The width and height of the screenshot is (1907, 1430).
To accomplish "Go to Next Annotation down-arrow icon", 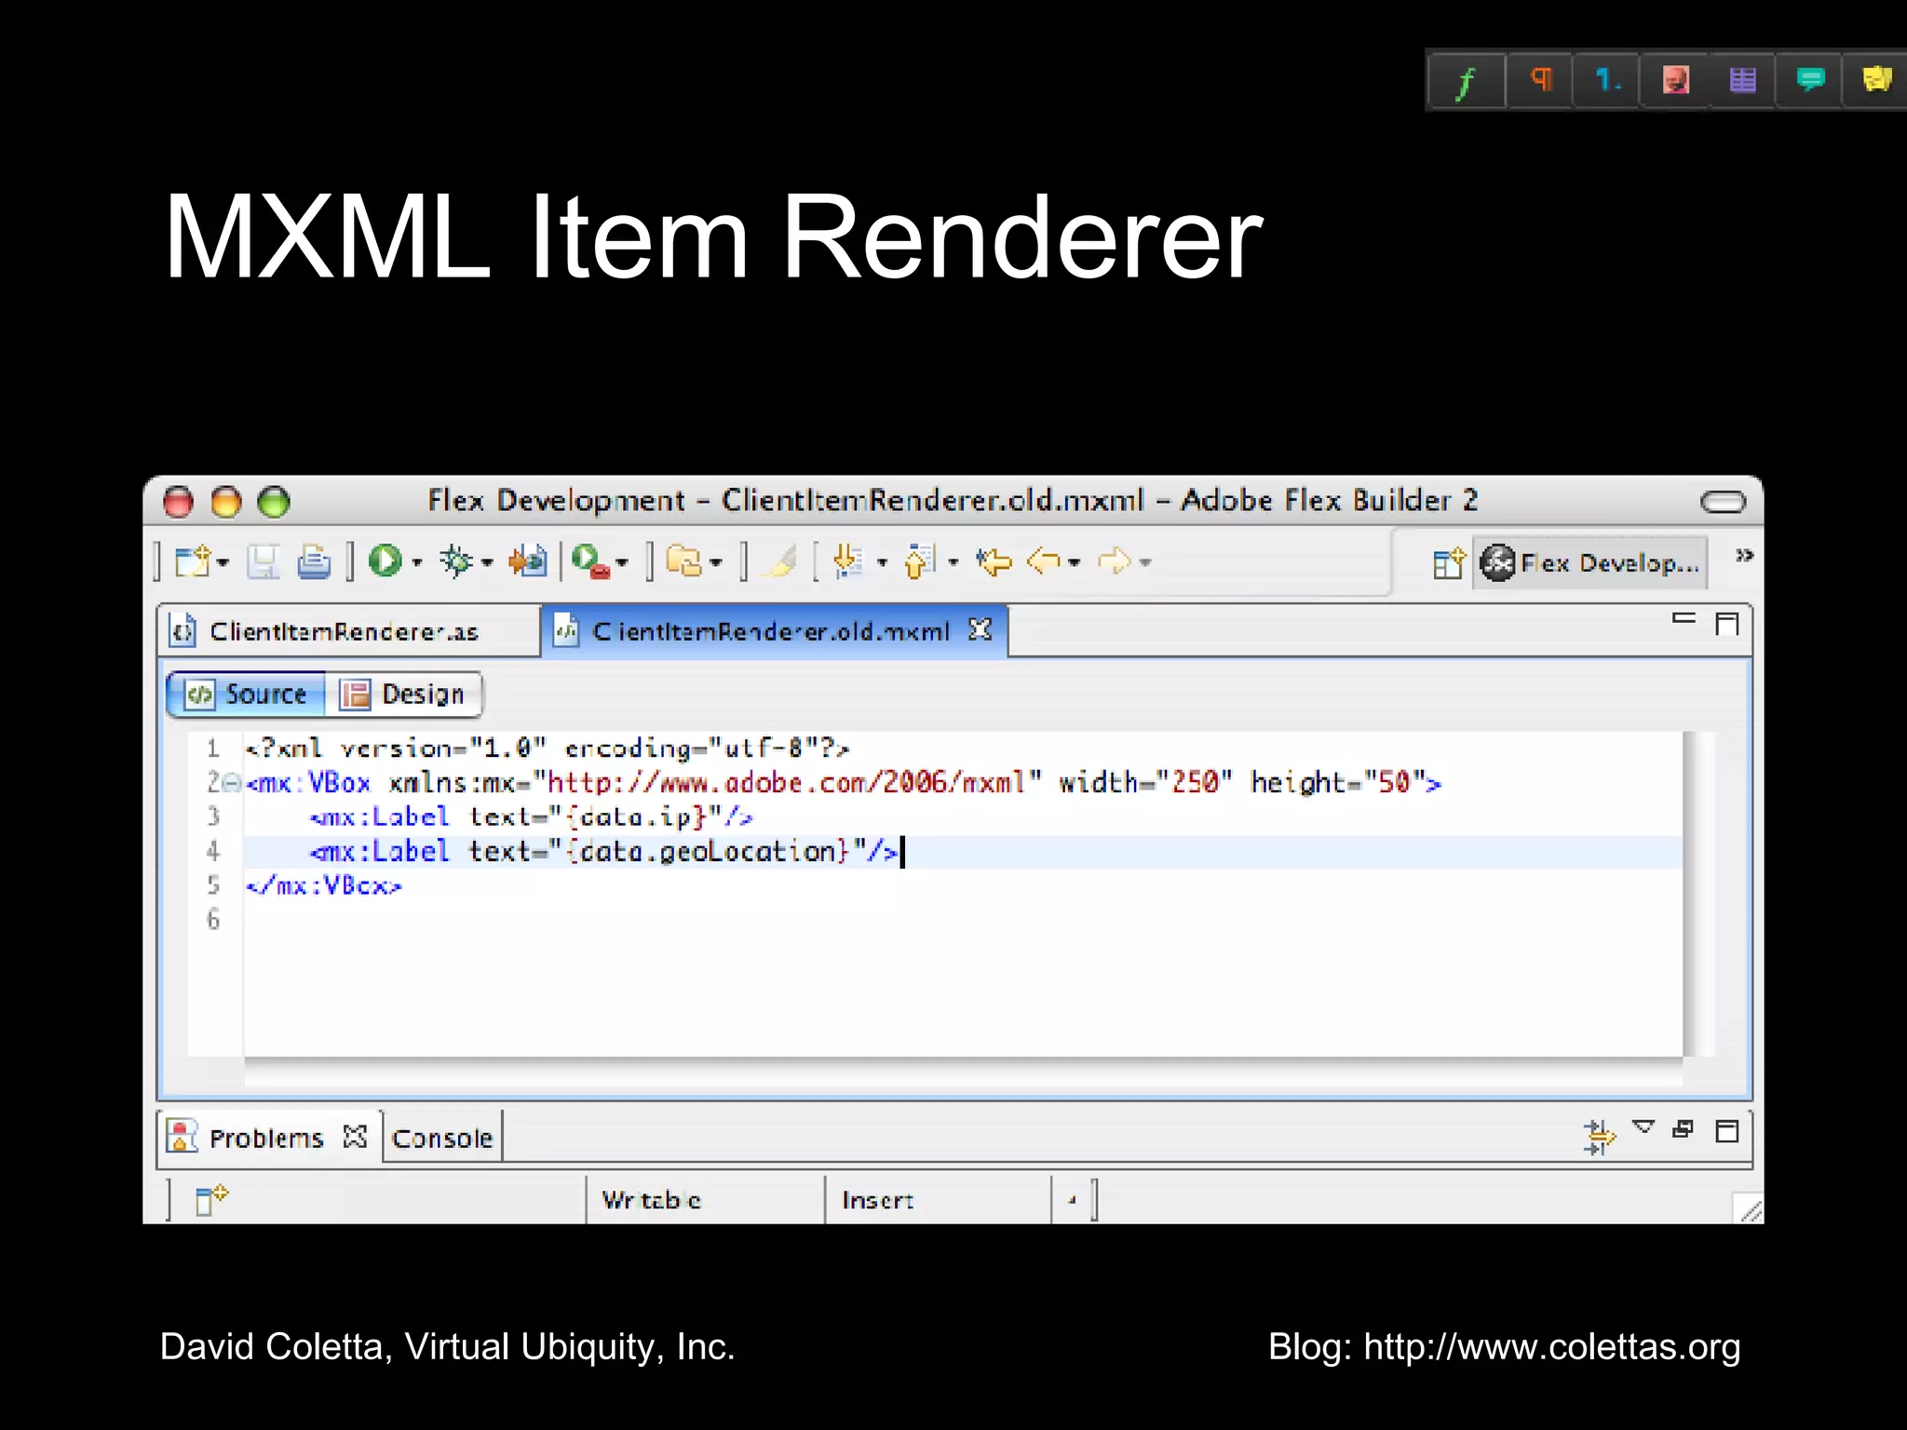I will point(848,561).
